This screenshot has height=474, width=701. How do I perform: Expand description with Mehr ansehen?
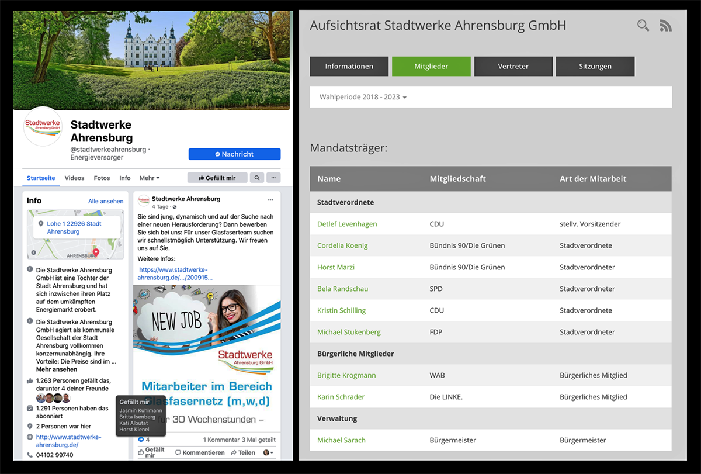[x=57, y=369]
